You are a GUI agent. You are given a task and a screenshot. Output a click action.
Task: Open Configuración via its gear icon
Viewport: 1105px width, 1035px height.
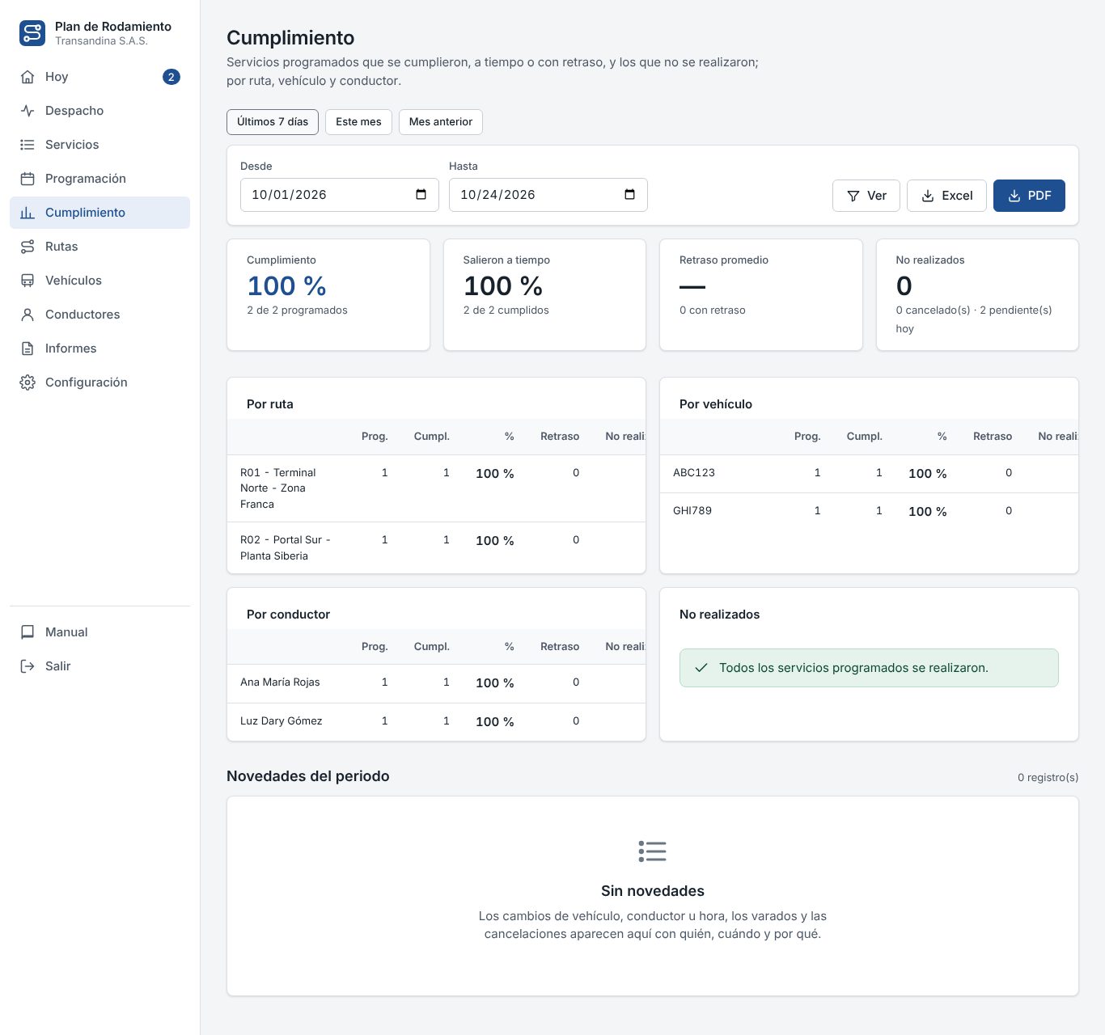[28, 382]
